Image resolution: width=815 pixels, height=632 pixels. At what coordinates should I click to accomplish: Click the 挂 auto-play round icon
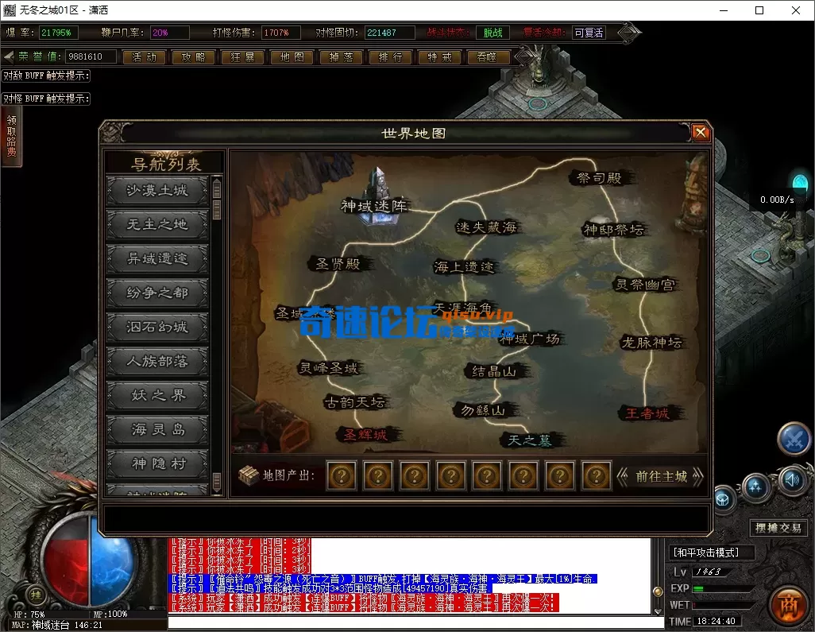pyautogui.click(x=36, y=595)
